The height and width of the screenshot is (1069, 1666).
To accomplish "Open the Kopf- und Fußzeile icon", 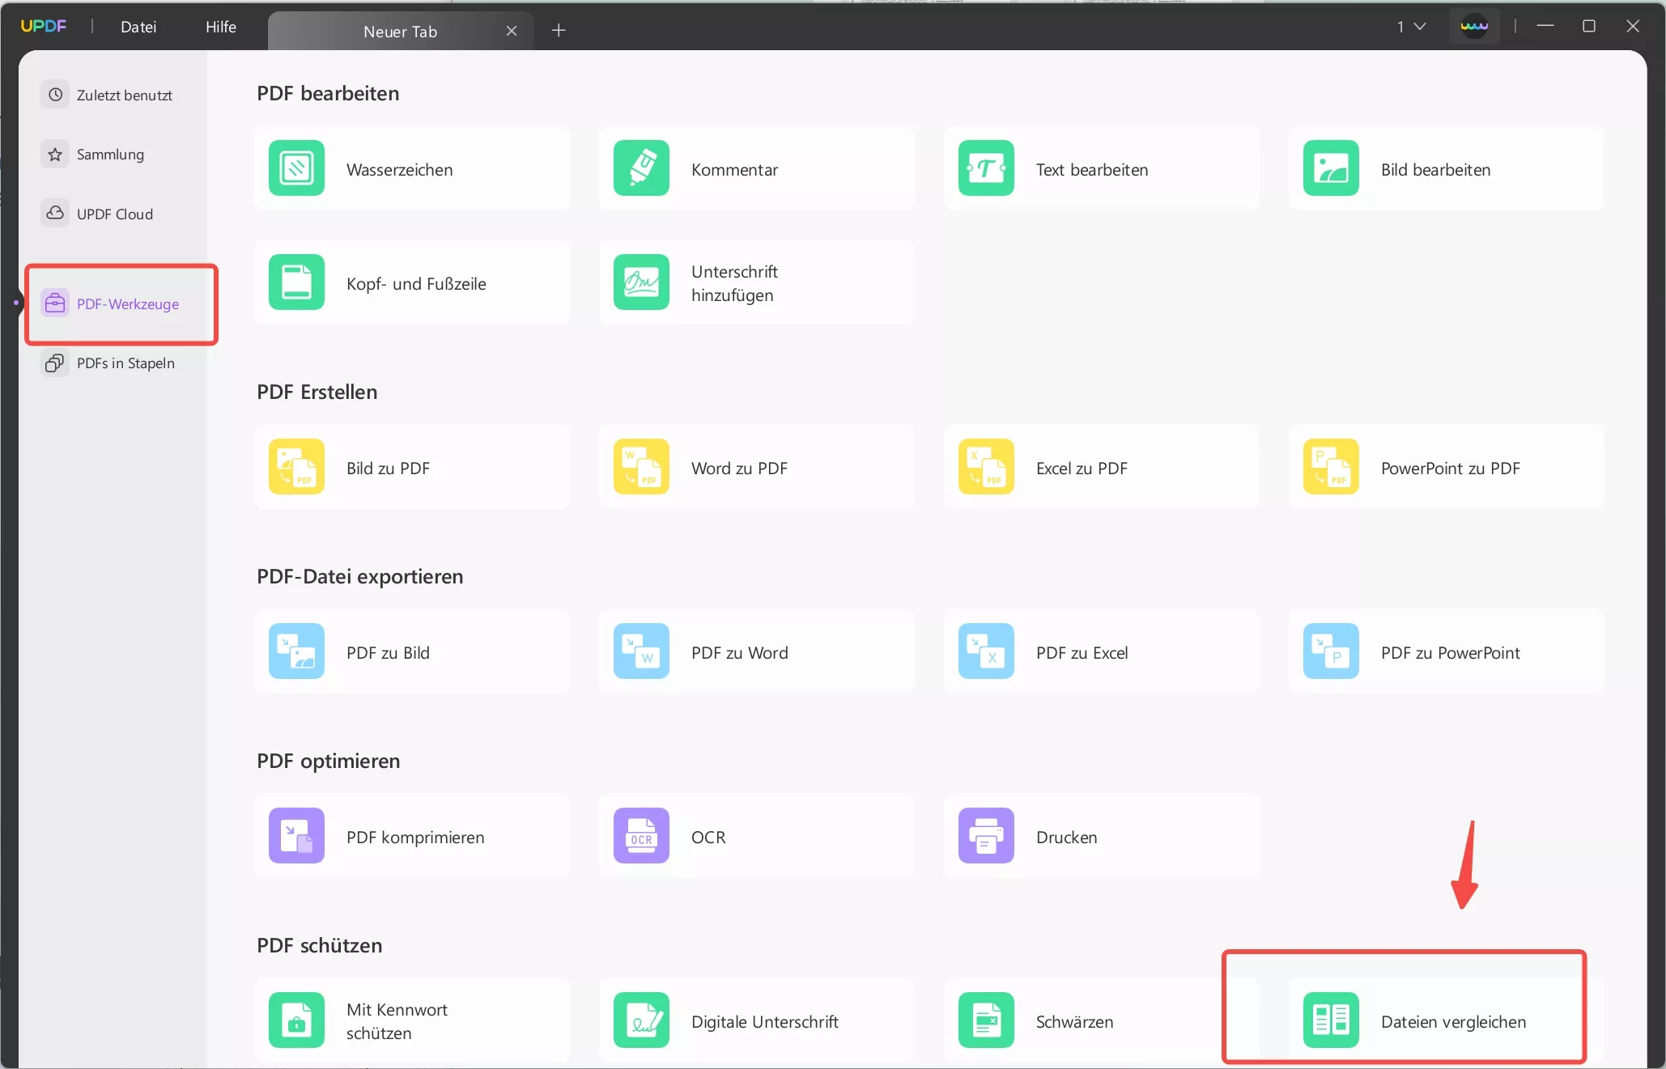I will (x=296, y=282).
